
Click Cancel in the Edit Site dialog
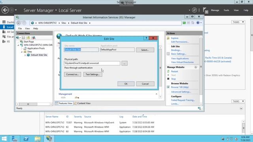click(x=145, y=84)
